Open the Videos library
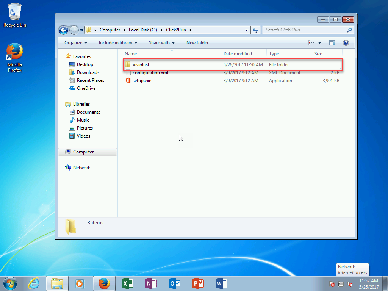This screenshot has width=388, height=291. click(83, 136)
